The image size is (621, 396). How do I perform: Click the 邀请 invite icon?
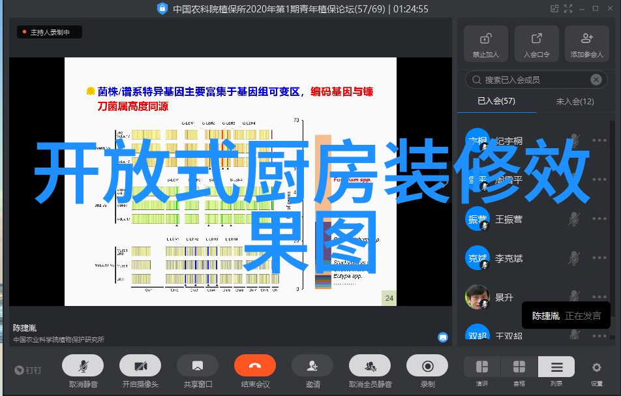(312, 366)
